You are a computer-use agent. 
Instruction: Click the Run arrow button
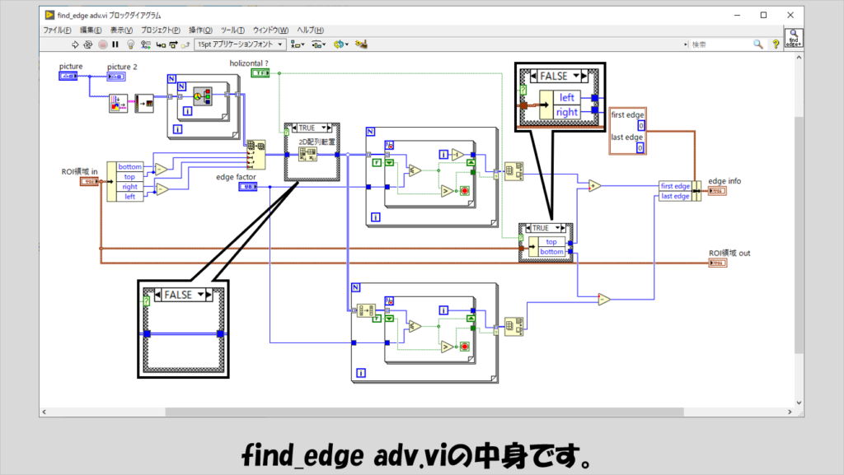click(x=75, y=44)
